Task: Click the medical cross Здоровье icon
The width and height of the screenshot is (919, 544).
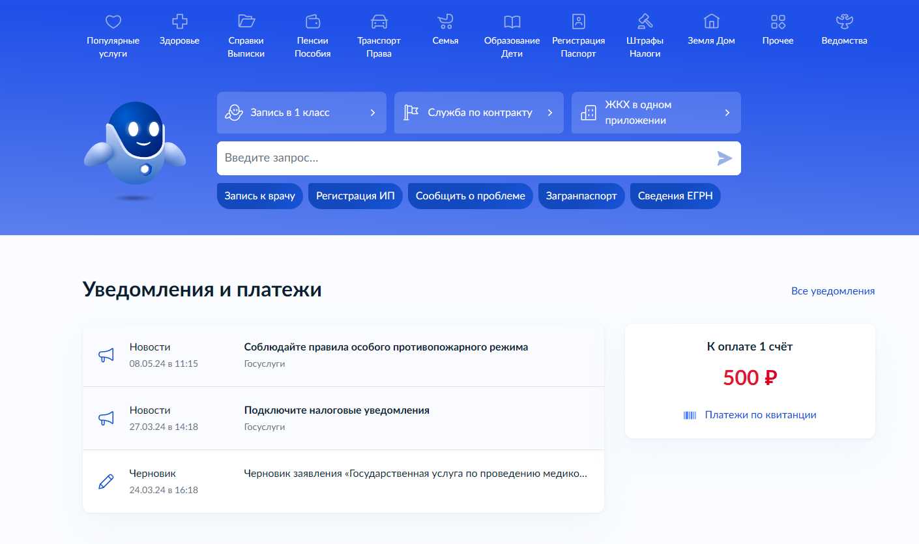Action: pyautogui.click(x=179, y=21)
